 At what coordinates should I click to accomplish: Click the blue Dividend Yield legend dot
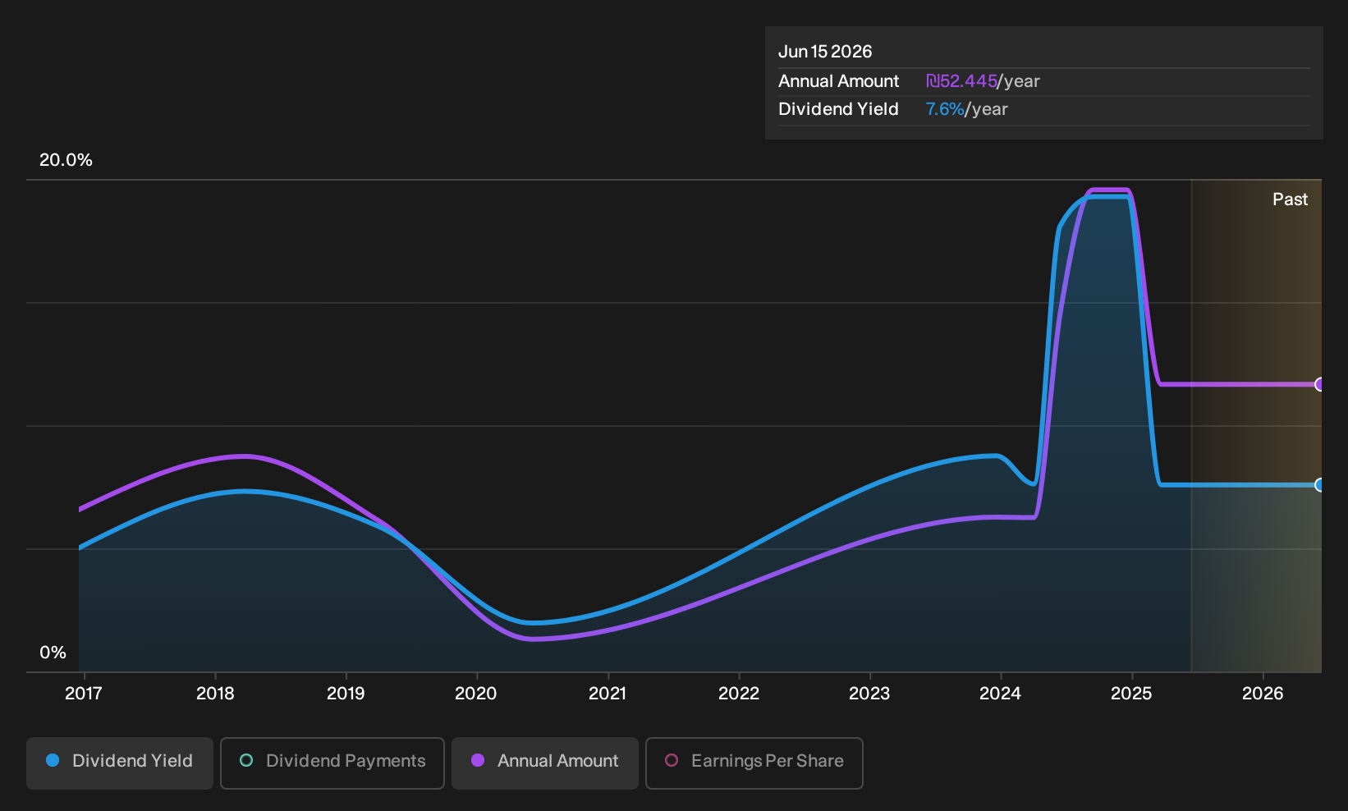53,761
